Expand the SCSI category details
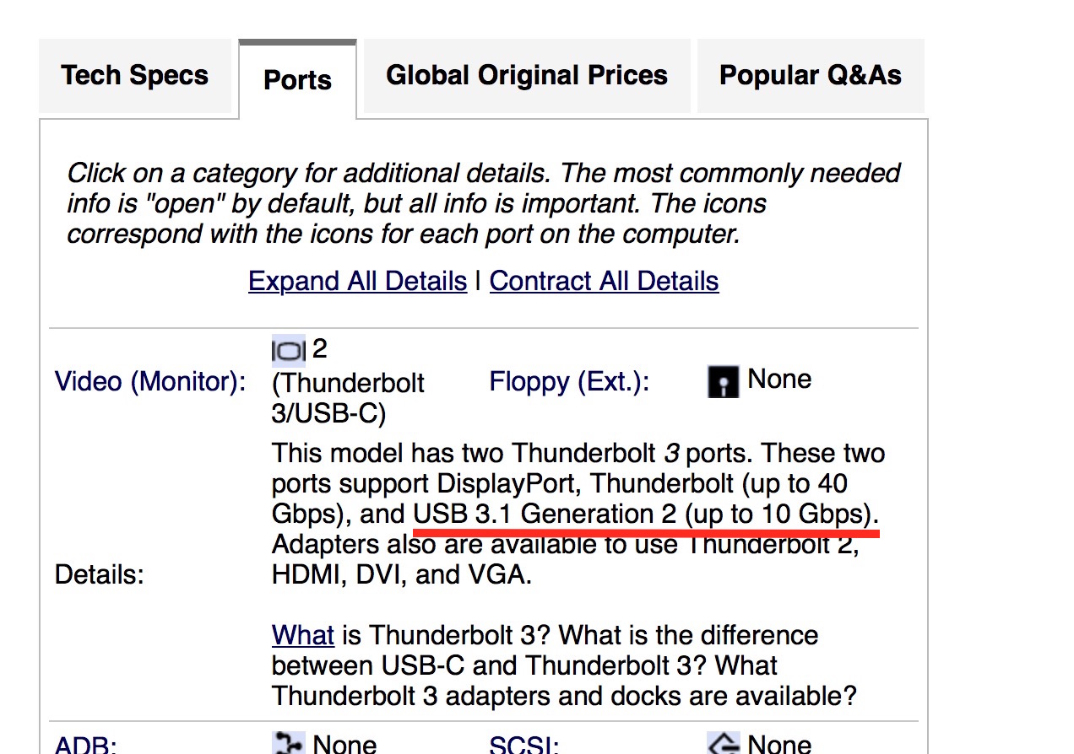1074x754 pixels. [x=523, y=744]
